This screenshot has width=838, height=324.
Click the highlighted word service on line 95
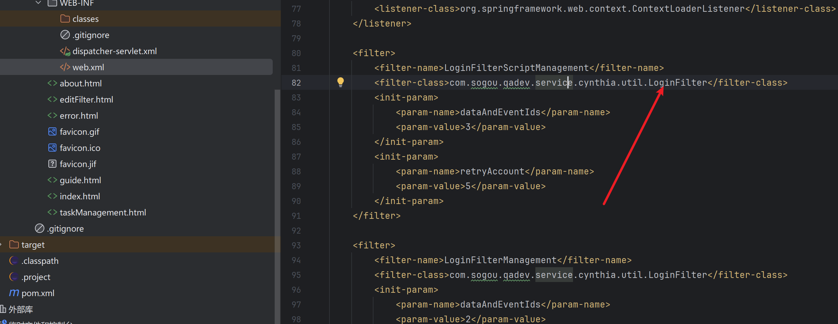tap(554, 275)
